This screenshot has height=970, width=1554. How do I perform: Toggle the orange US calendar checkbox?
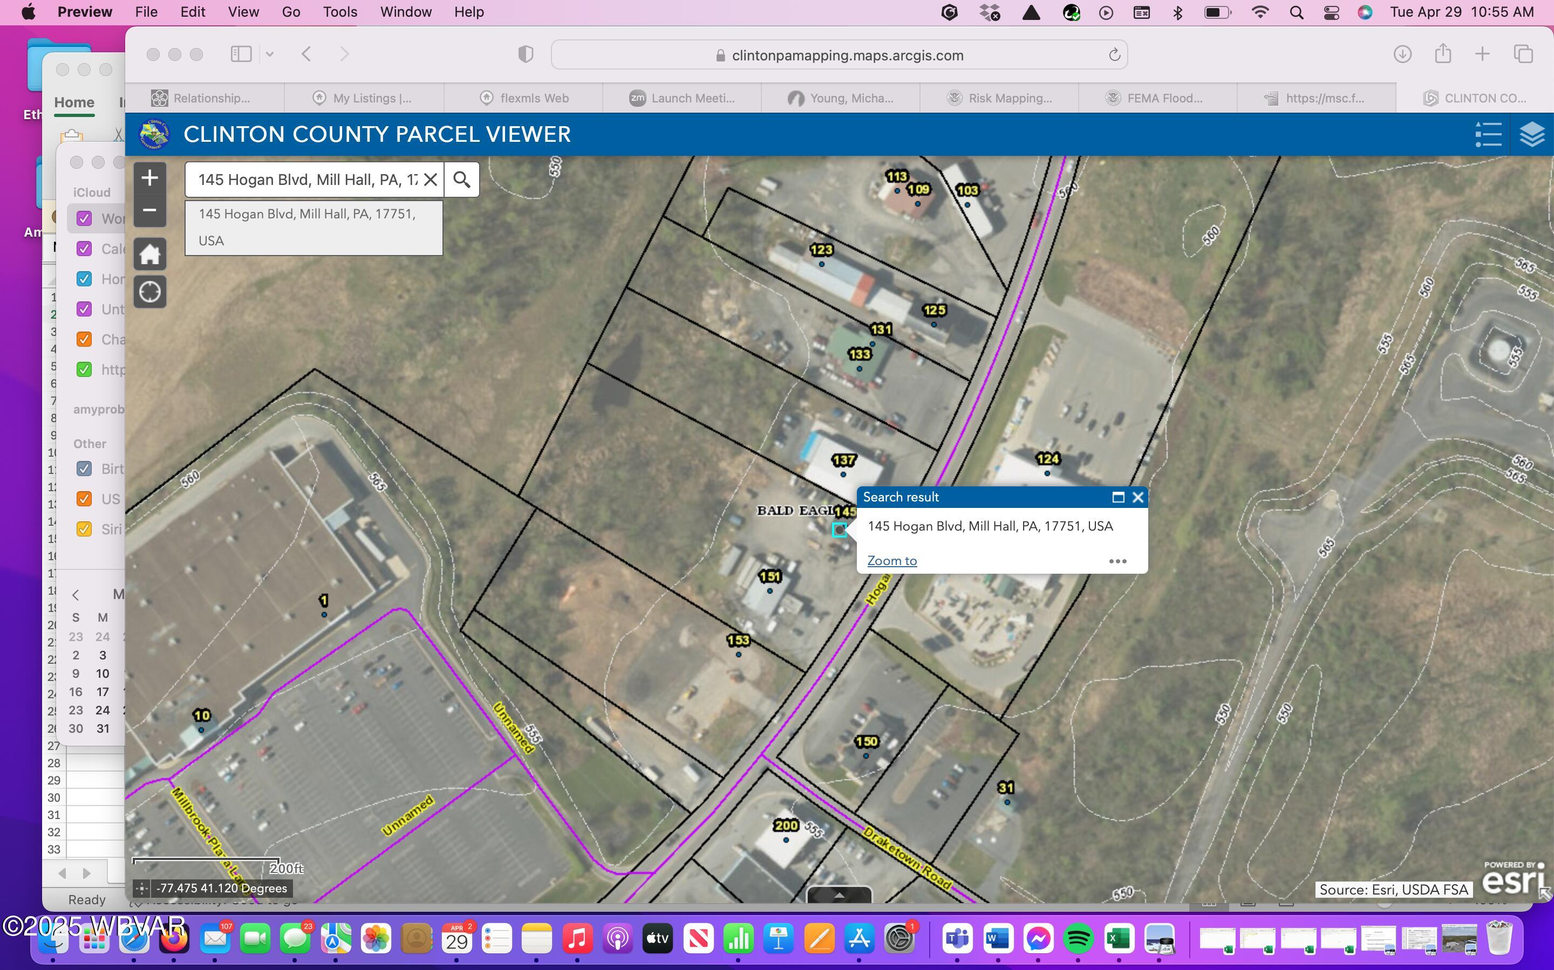pyautogui.click(x=84, y=499)
